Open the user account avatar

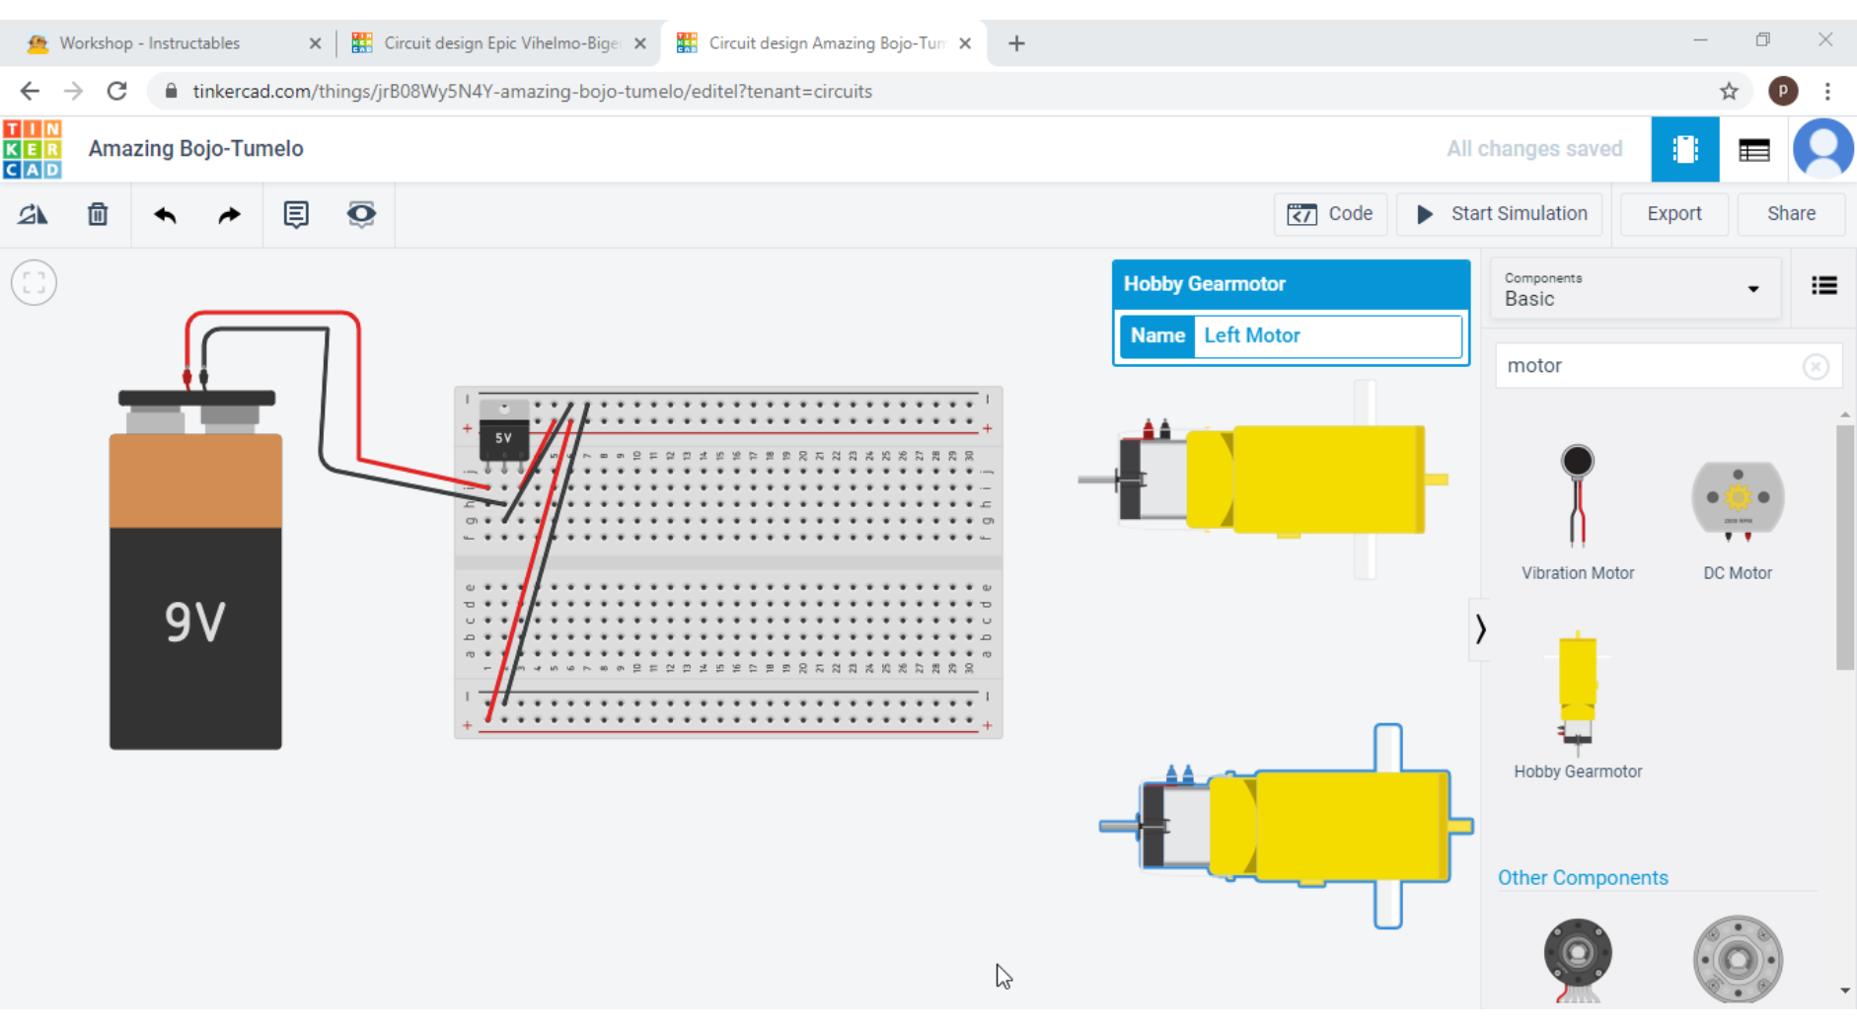point(1822,149)
